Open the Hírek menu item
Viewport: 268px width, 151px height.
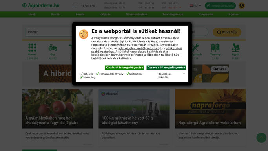[32, 15]
